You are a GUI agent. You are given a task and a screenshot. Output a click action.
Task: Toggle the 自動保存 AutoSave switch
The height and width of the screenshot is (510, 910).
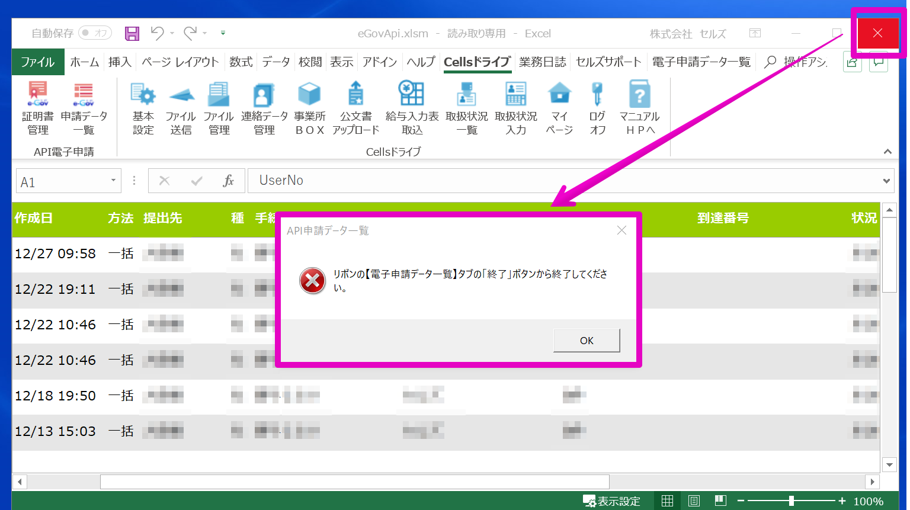point(95,33)
